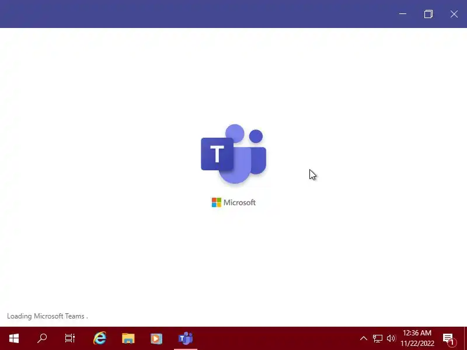The height and width of the screenshot is (350, 467).
Task: Open Task View on the taskbar
Action: tap(70, 338)
